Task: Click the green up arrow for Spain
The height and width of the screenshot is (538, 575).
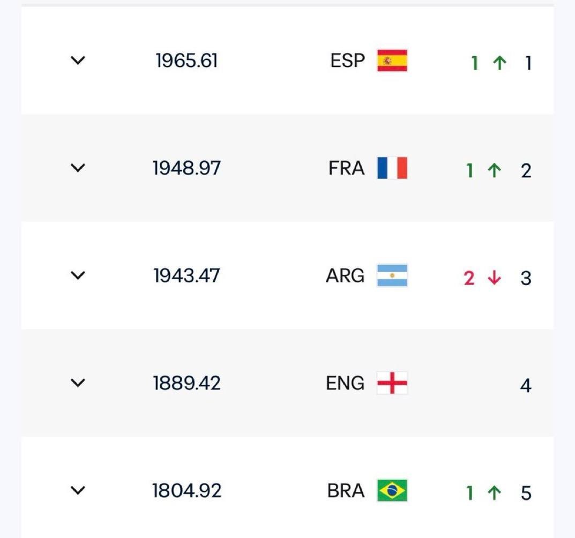Action: tap(499, 63)
